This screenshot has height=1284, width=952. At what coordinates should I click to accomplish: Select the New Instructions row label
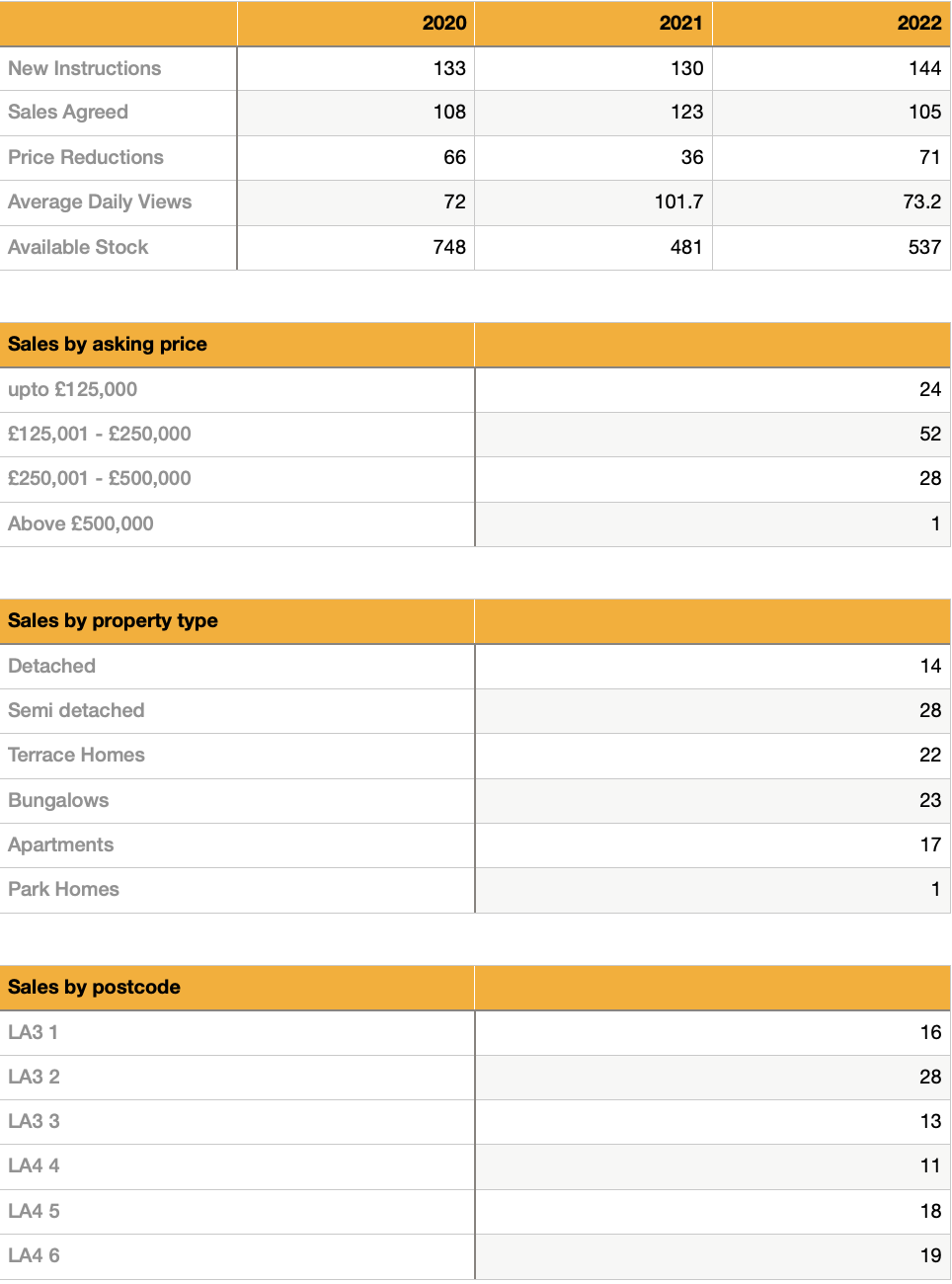pyautogui.click(x=85, y=68)
